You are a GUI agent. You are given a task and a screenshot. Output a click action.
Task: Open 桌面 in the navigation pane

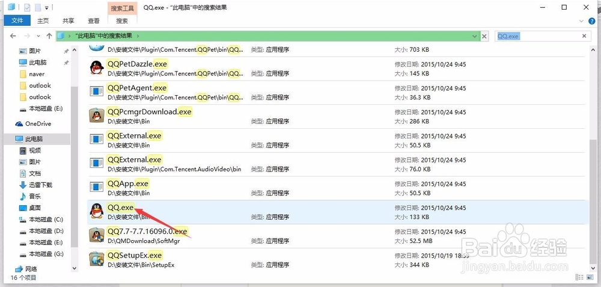[30, 208]
